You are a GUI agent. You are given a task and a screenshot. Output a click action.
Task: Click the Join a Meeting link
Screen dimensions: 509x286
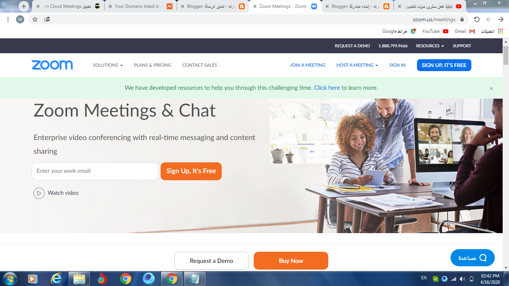tap(307, 65)
